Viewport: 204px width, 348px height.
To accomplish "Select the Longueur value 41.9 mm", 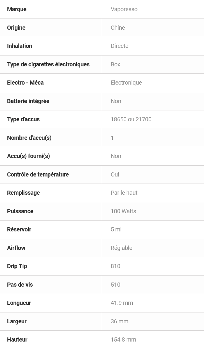I will [122, 303].
